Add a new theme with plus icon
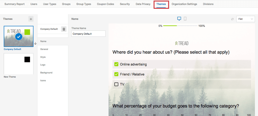This screenshot has width=258, height=116. point(31,19)
